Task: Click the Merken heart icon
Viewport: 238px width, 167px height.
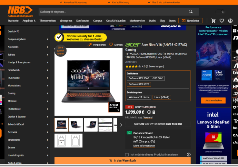Action: point(111,45)
